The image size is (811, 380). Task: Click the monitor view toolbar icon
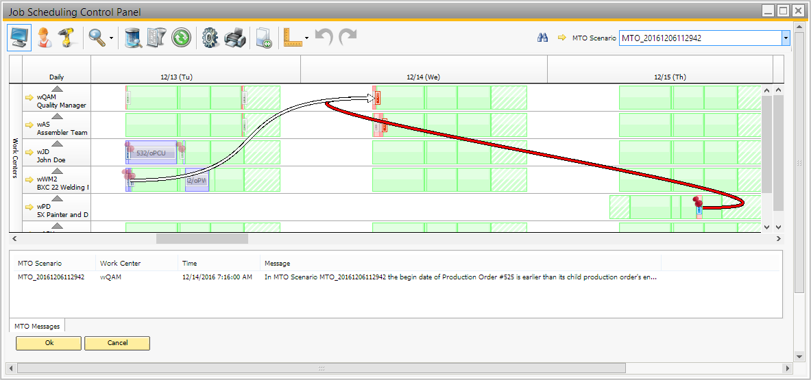(19, 38)
